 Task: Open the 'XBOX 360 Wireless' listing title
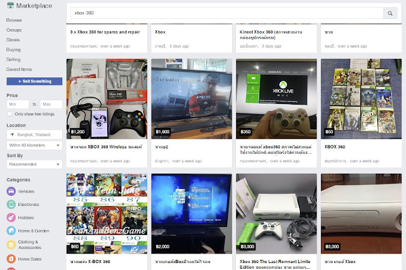[106, 146]
